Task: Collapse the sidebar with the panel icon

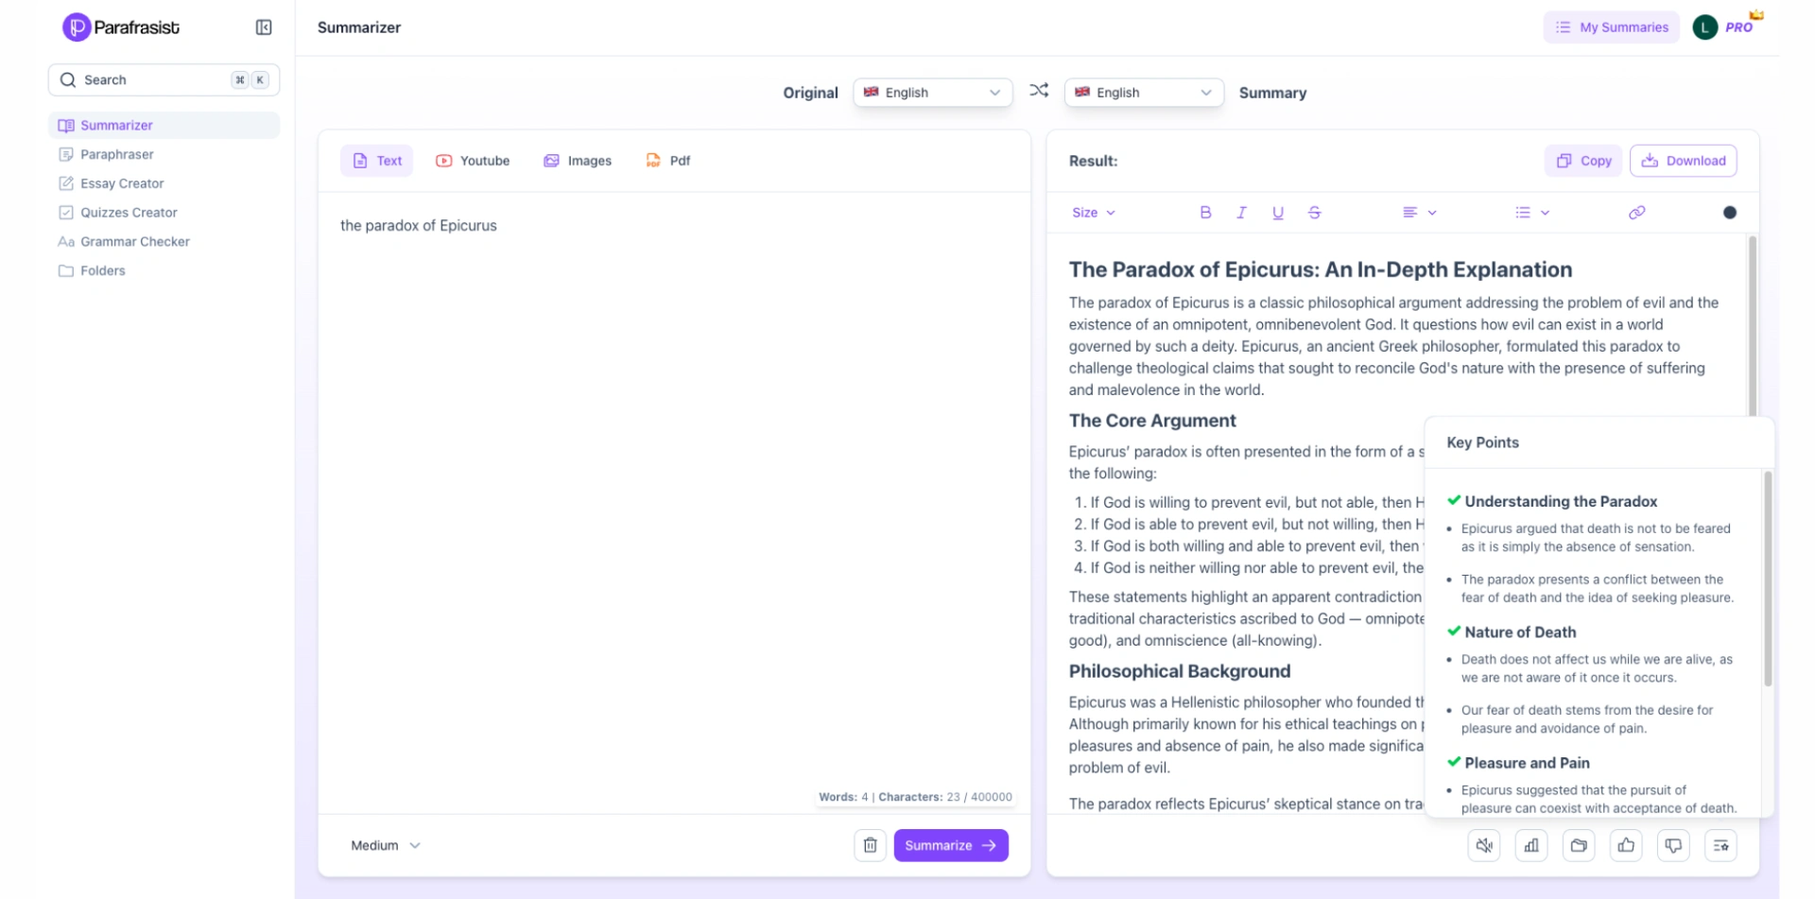Action: [264, 27]
